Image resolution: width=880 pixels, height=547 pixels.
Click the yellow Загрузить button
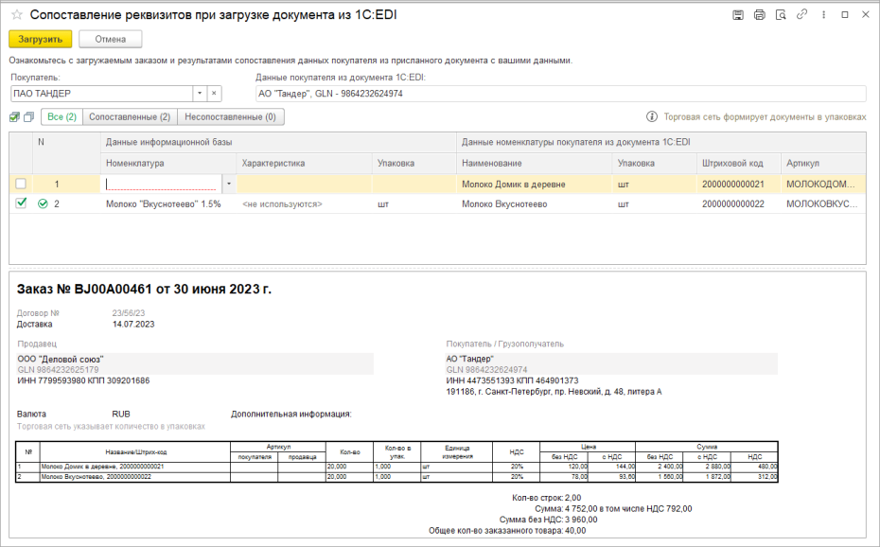point(41,39)
